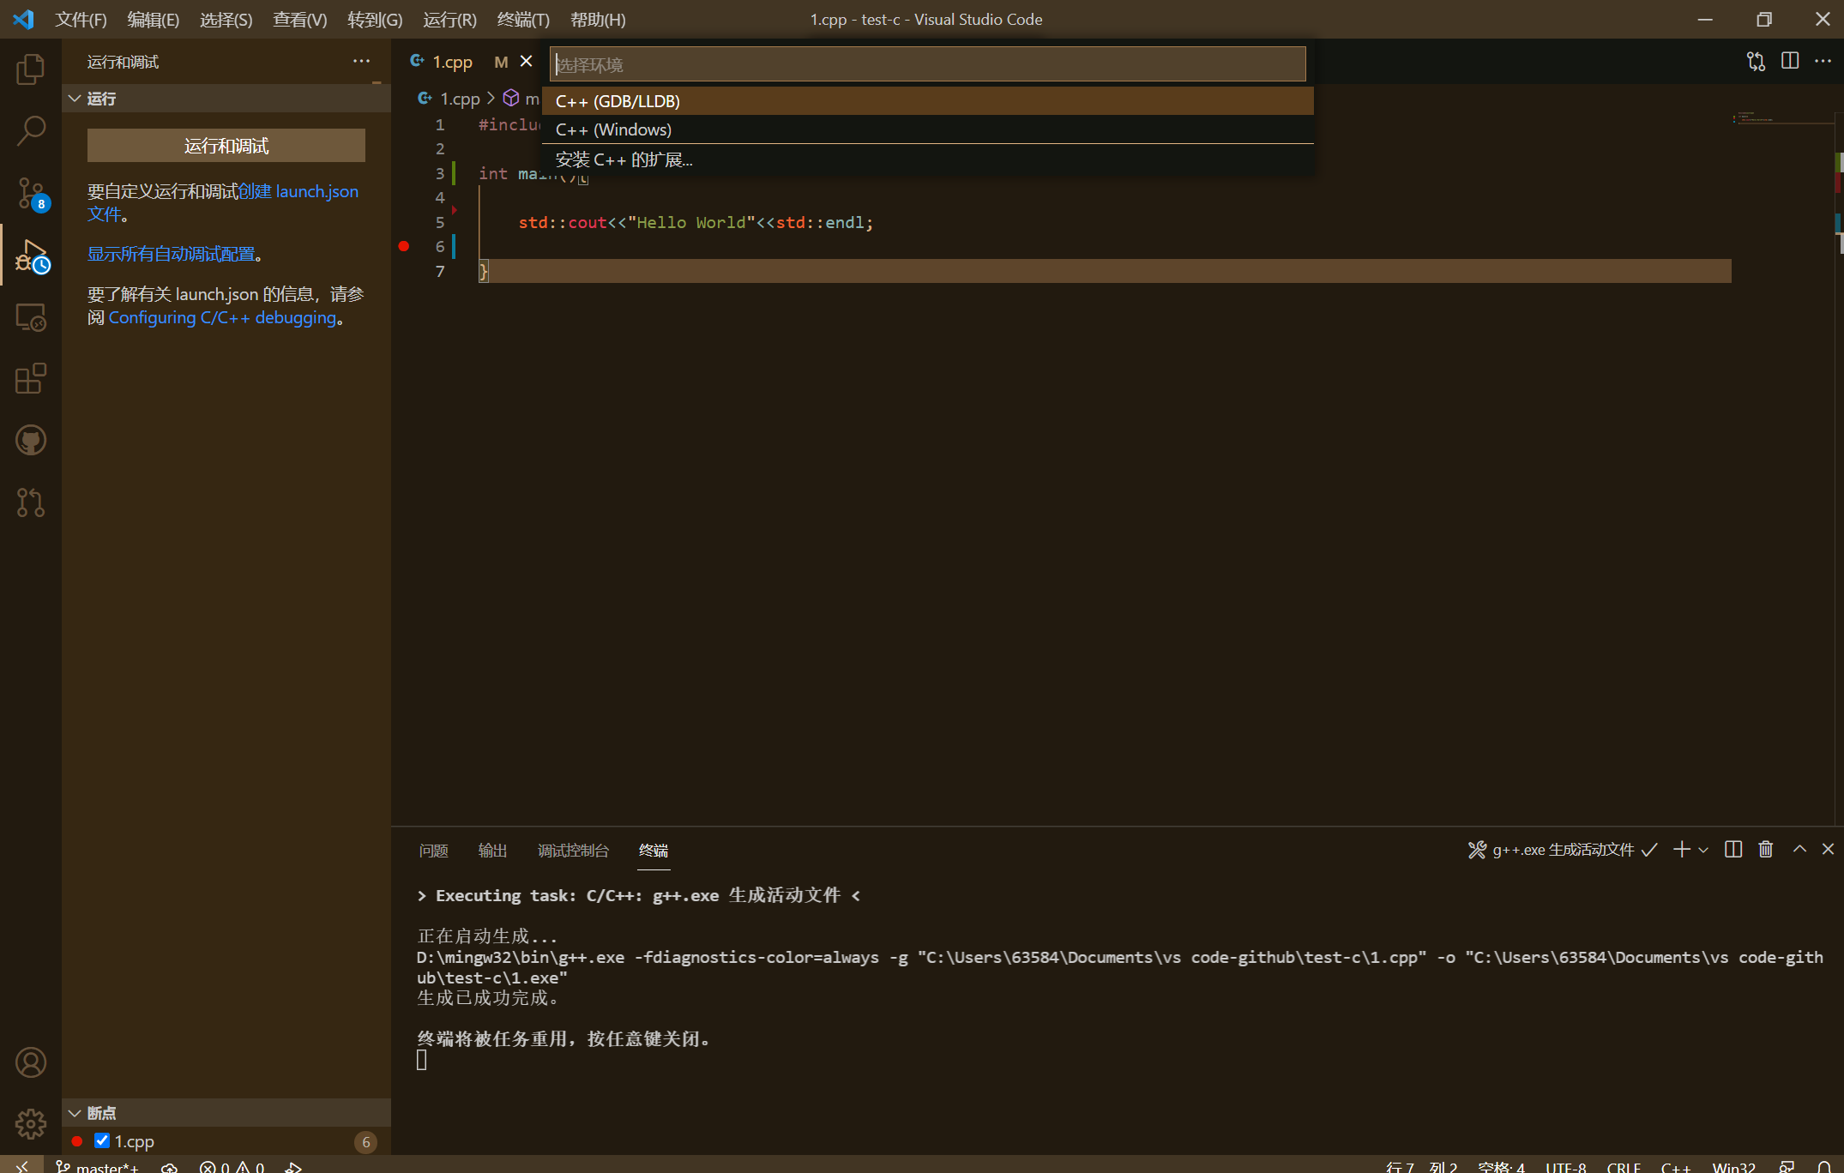The image size is (1844, 1173).
Task: Open the Search view icon
Action: point(31,130)
